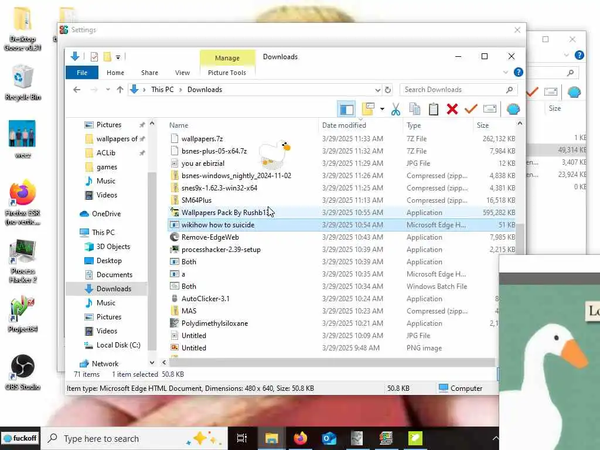Open the File menu tab

coord(82,73)
